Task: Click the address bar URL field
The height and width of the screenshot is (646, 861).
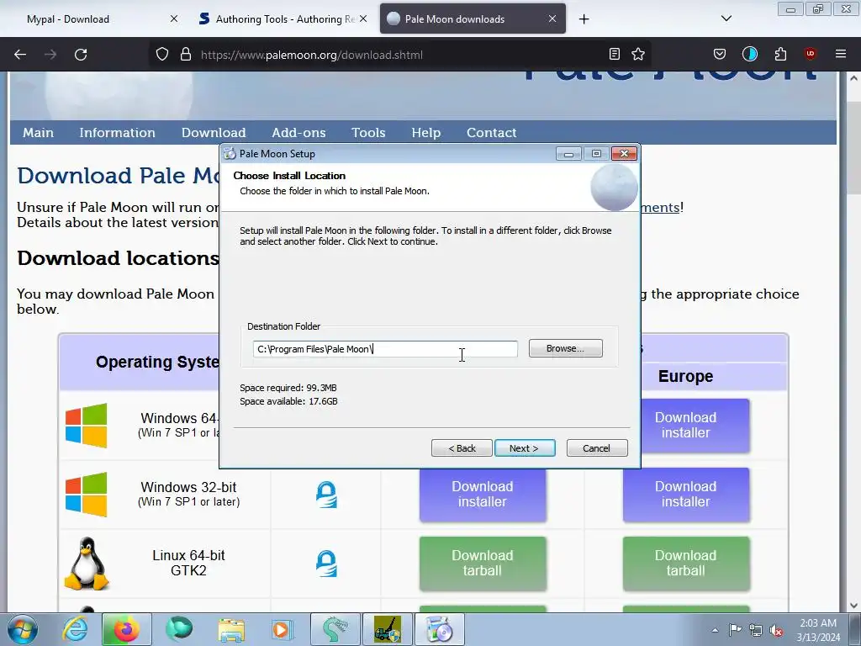Action: pos(401,55)
